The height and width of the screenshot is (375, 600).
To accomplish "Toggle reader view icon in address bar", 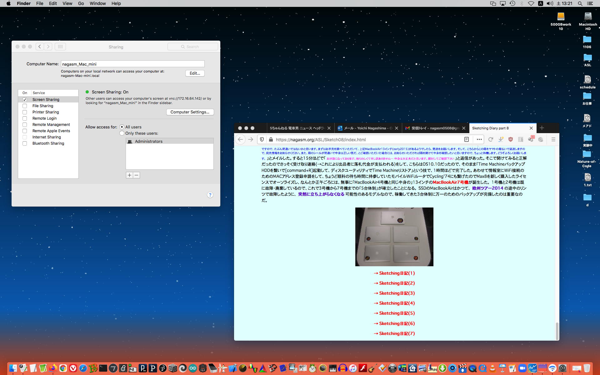I will pyautogui.click(x=466, y=140).
